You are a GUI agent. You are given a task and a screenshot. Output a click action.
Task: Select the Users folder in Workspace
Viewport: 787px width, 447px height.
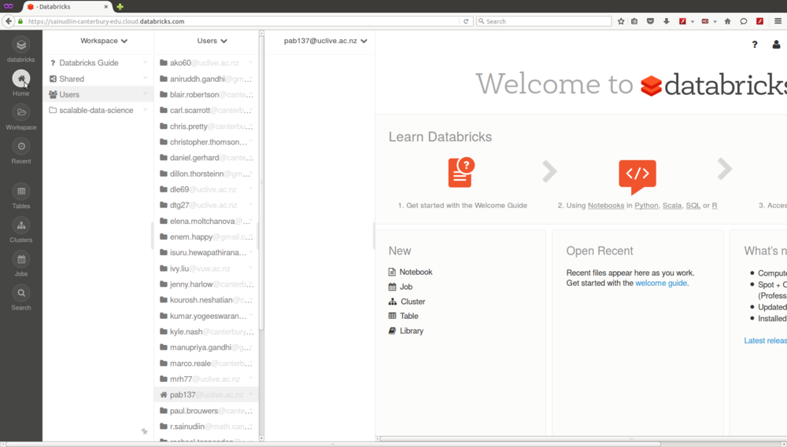pos(98,94)
